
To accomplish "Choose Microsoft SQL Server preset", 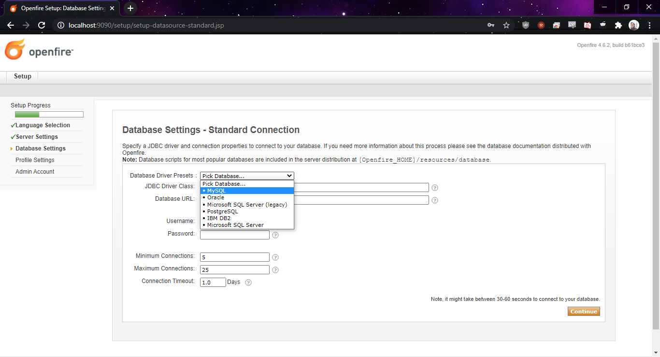I will point(247,225).
